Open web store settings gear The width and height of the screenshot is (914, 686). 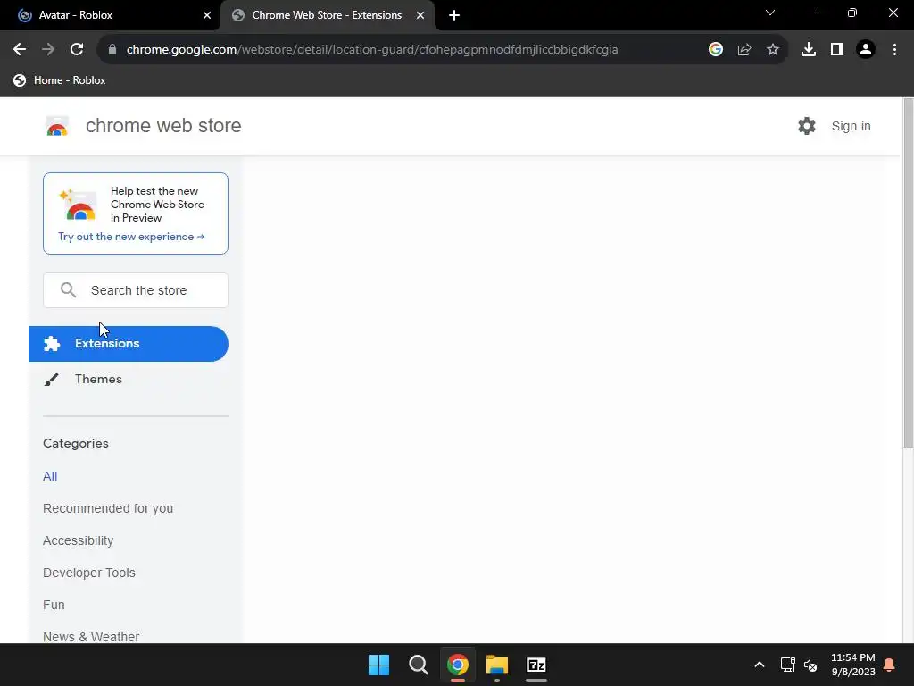(x=807, y=126)
